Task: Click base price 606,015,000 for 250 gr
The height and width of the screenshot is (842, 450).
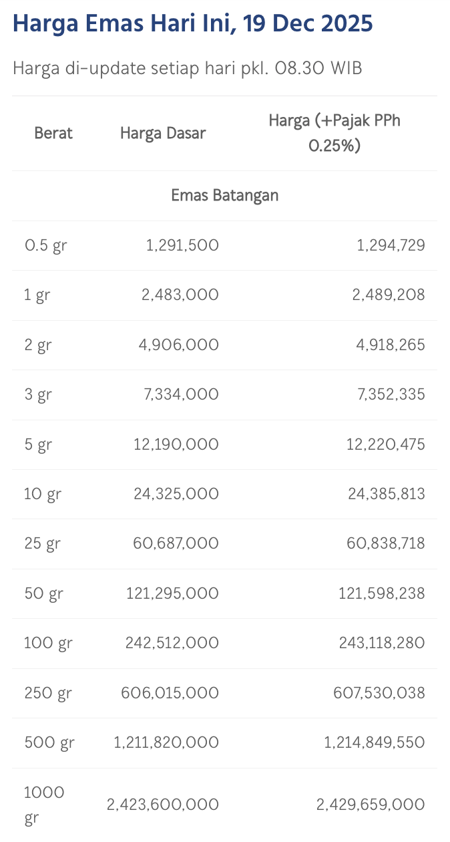Action: [170, 693]
